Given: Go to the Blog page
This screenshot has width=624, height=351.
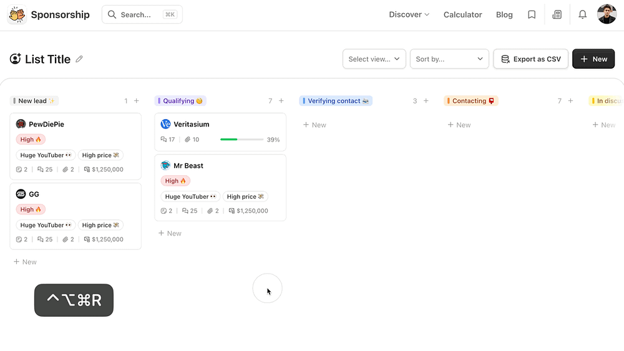Looking at the screenshot, I should (504, 15).
